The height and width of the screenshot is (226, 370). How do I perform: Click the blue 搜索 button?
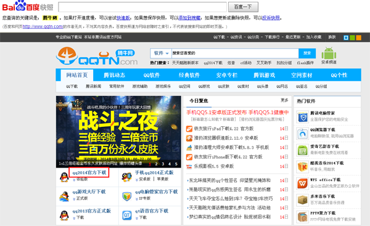click(x=307, y=53)
